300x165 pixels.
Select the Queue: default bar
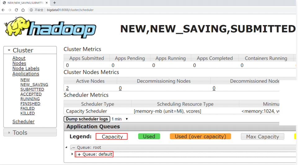(x=186, y=154)
